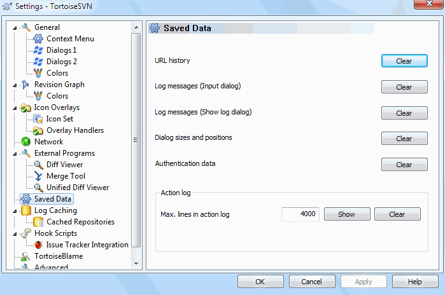Click the Colors icon under General
This screenshot has width=445, height=295.
point(38,73)
